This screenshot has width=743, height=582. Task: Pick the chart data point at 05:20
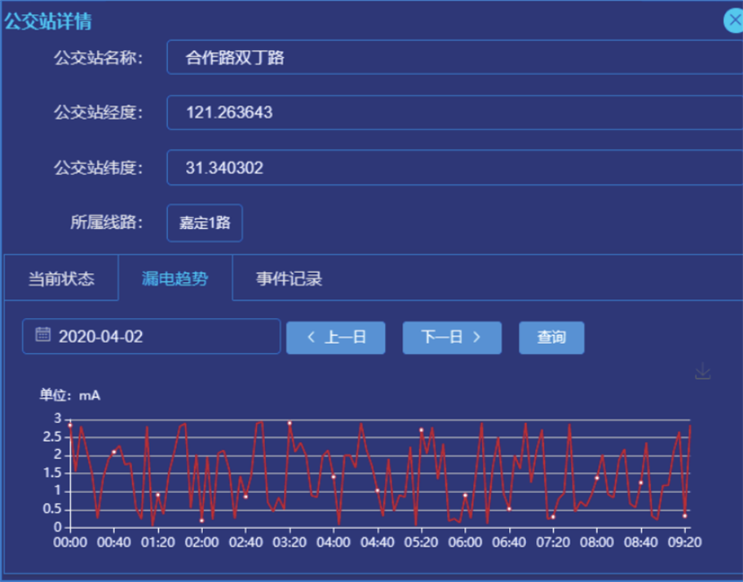tap(422, 430)
